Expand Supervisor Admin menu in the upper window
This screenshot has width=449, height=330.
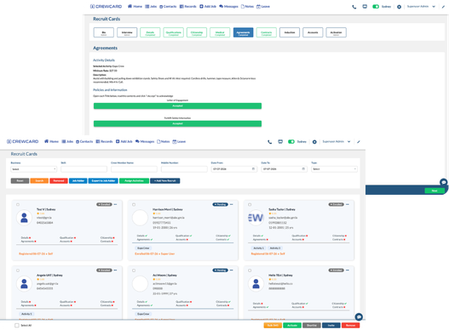(x=421, y=7)
